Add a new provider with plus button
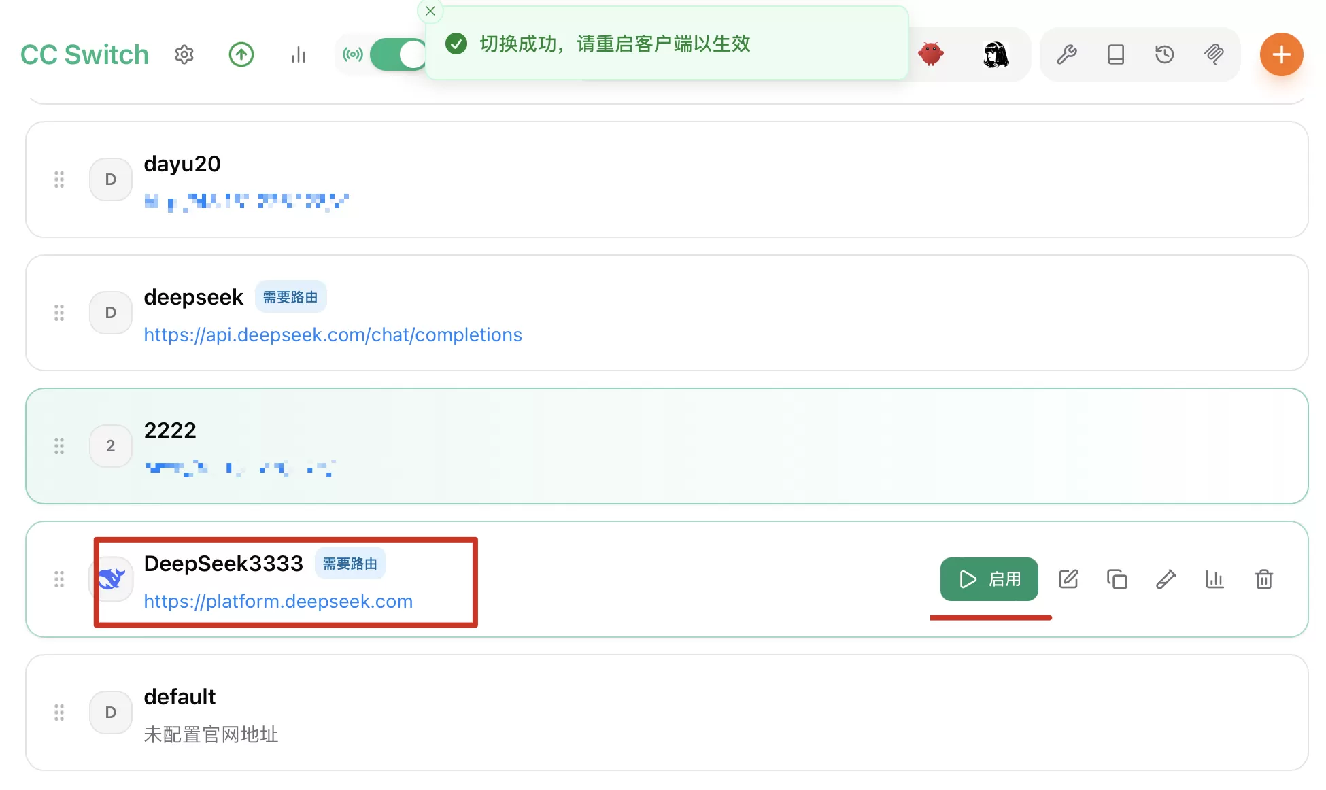 [1282, 54]
